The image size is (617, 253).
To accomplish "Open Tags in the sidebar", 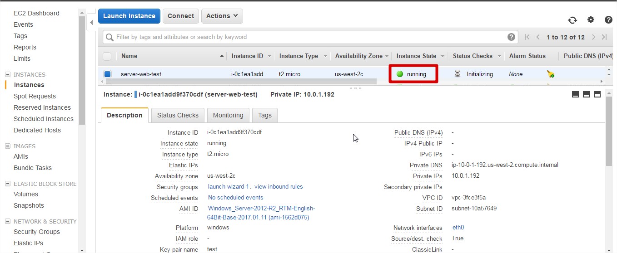I will pyautogui.click(x=20, y=36).
